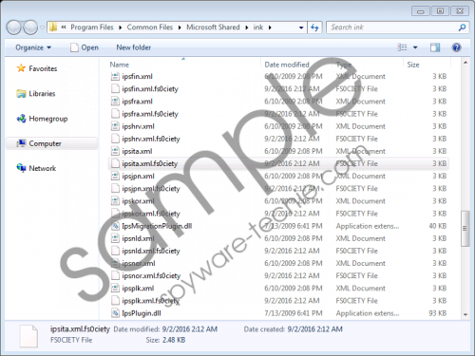The height and width of the screenshot is (356, 475).
Task: Open the view options dropdown arrow
Action: [x=415, y=47]
